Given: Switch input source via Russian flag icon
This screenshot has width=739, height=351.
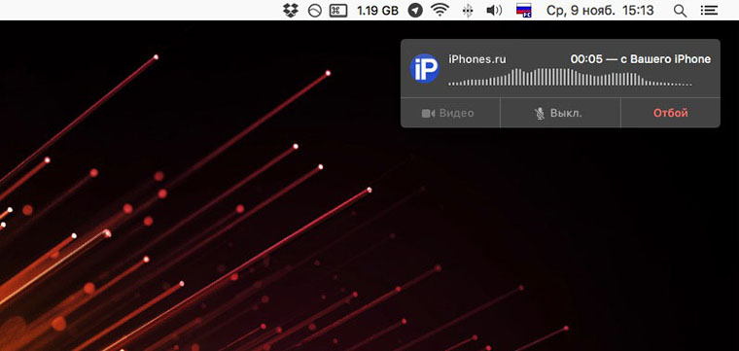Looking at the screenshot, I should pos(523,10).
